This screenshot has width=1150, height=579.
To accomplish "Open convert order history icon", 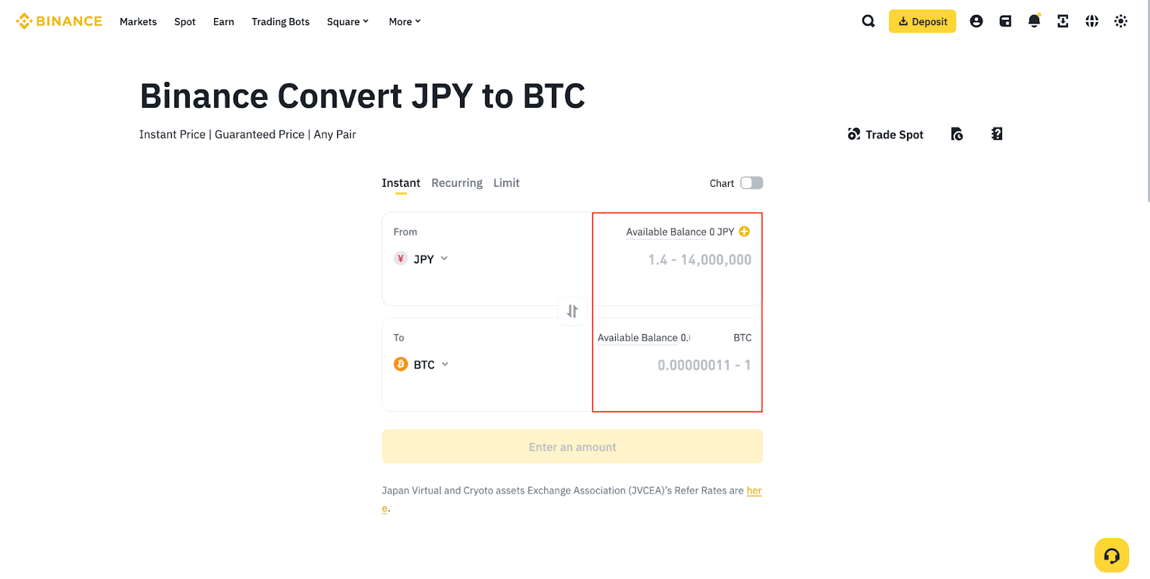I will point(957,134).
